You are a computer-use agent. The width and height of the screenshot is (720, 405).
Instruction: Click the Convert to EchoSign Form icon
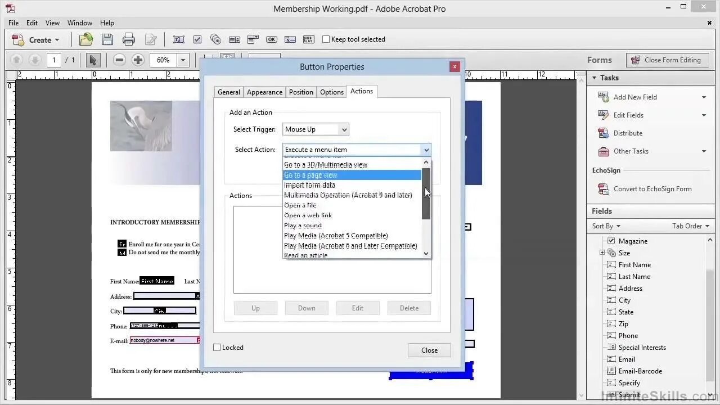click(604, 189)
